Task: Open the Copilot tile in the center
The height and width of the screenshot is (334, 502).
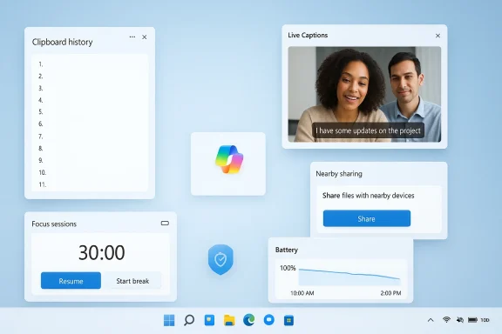Action: 228,164
